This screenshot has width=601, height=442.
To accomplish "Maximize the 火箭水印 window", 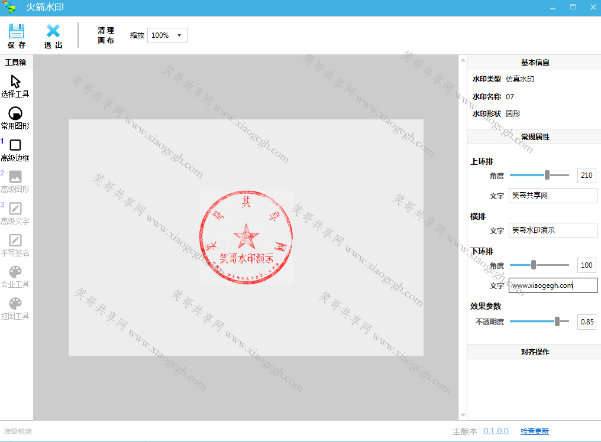I will tap(573, 7).
